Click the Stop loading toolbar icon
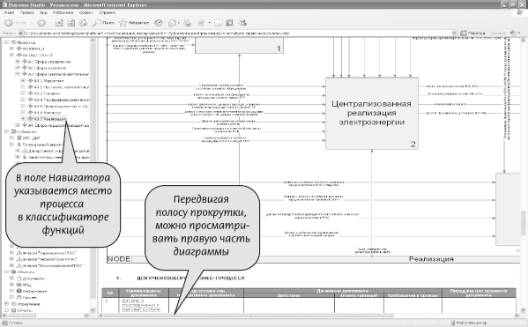Screen dimensions: 528x327 [59, 23]
